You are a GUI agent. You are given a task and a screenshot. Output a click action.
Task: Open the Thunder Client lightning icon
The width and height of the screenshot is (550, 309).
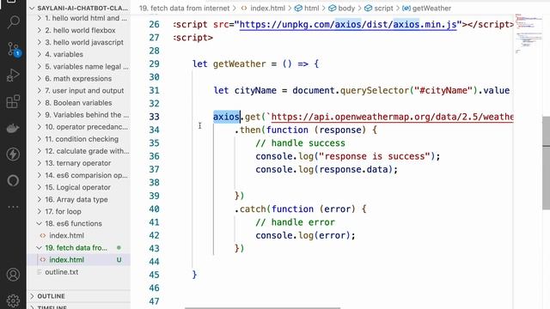[14, 154]
